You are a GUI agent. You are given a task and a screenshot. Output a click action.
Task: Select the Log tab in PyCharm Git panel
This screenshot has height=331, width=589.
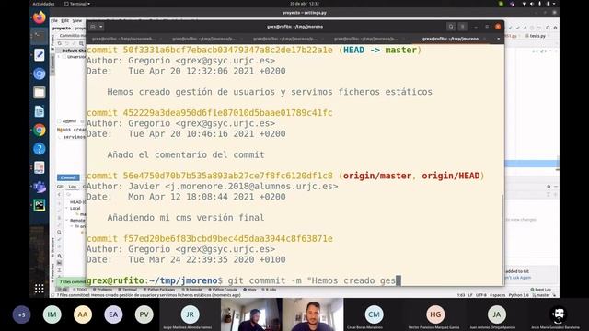tap(73, 187)
